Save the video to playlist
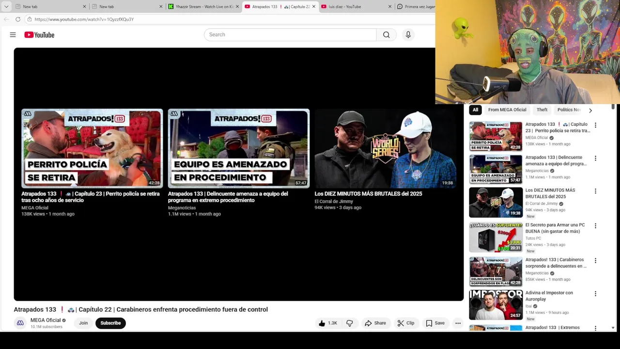This screenshot has width=620, height=349. 435,323
